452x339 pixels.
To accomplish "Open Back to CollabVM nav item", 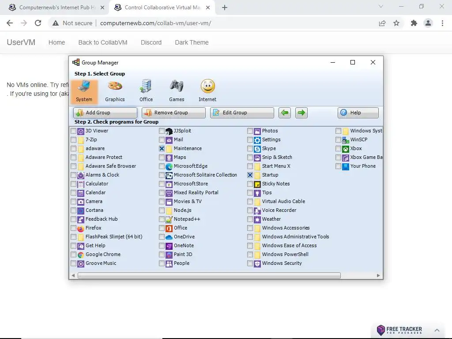I will click(x=103, y=42).
